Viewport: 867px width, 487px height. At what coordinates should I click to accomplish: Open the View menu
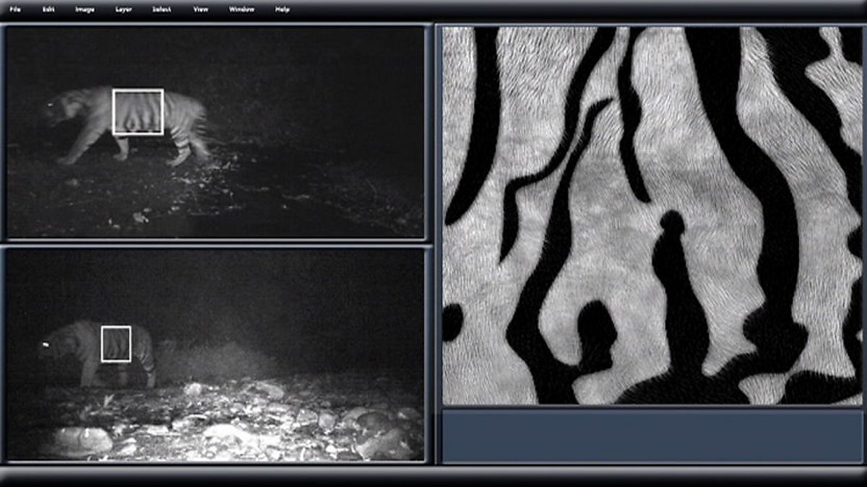point(202,9)
